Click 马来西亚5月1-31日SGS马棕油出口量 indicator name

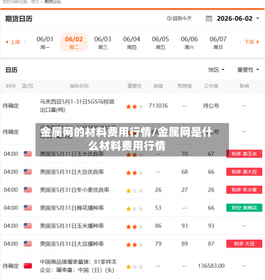pyautogui.click(x=77, y=106)
